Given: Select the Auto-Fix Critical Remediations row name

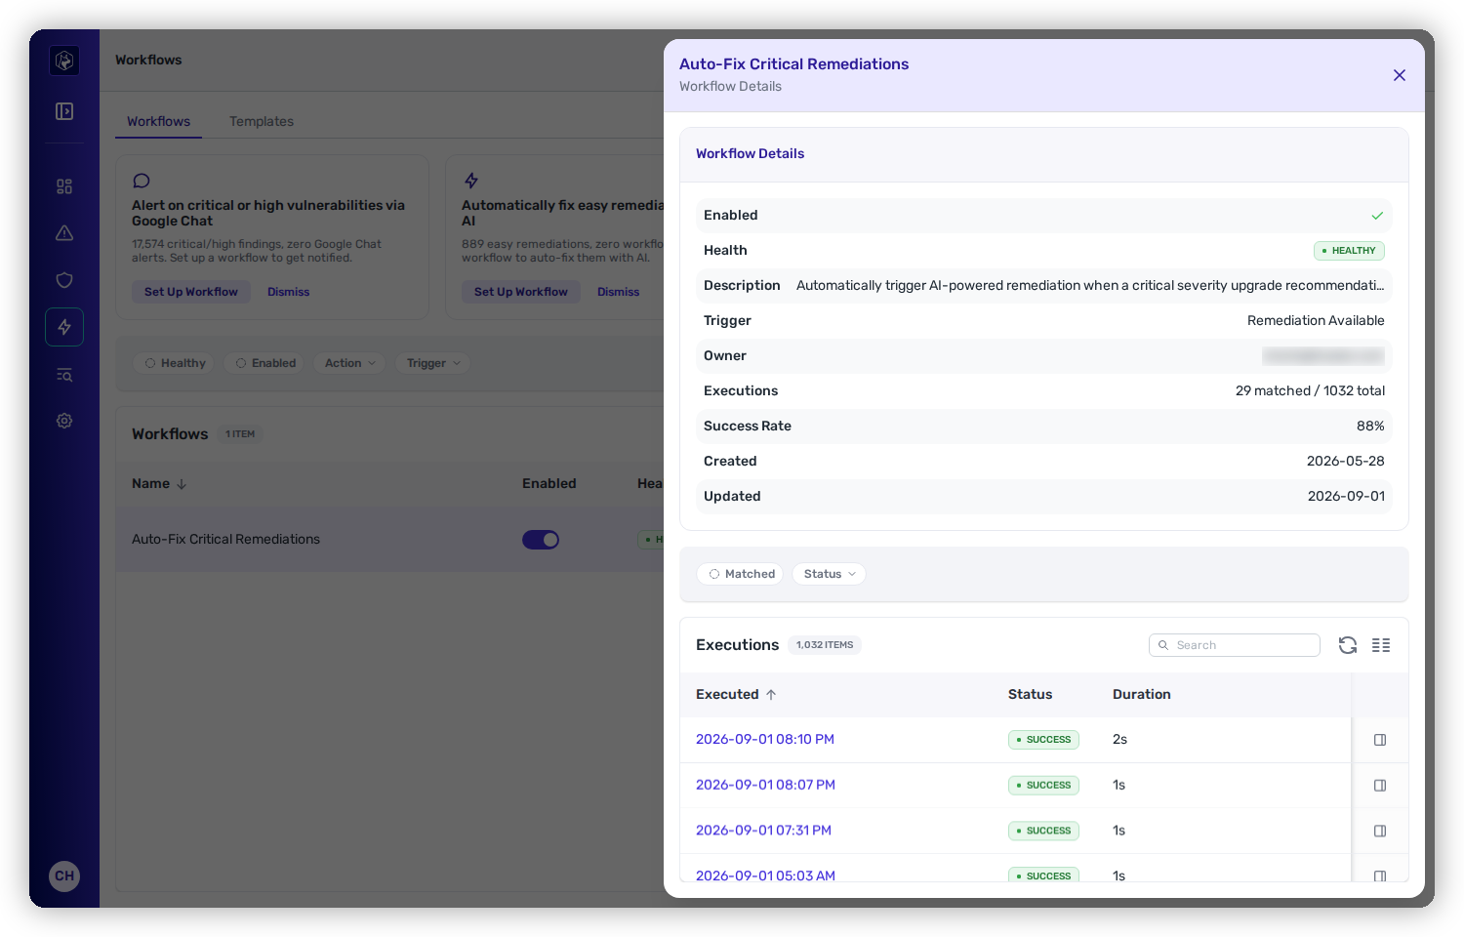Looking at the screenshot, I should click(x=225, y=539).
